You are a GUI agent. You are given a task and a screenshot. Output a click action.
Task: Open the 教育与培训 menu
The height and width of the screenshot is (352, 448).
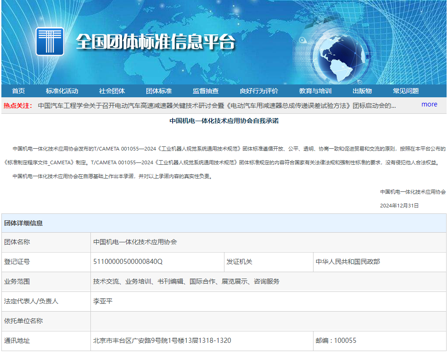(315, 91)
